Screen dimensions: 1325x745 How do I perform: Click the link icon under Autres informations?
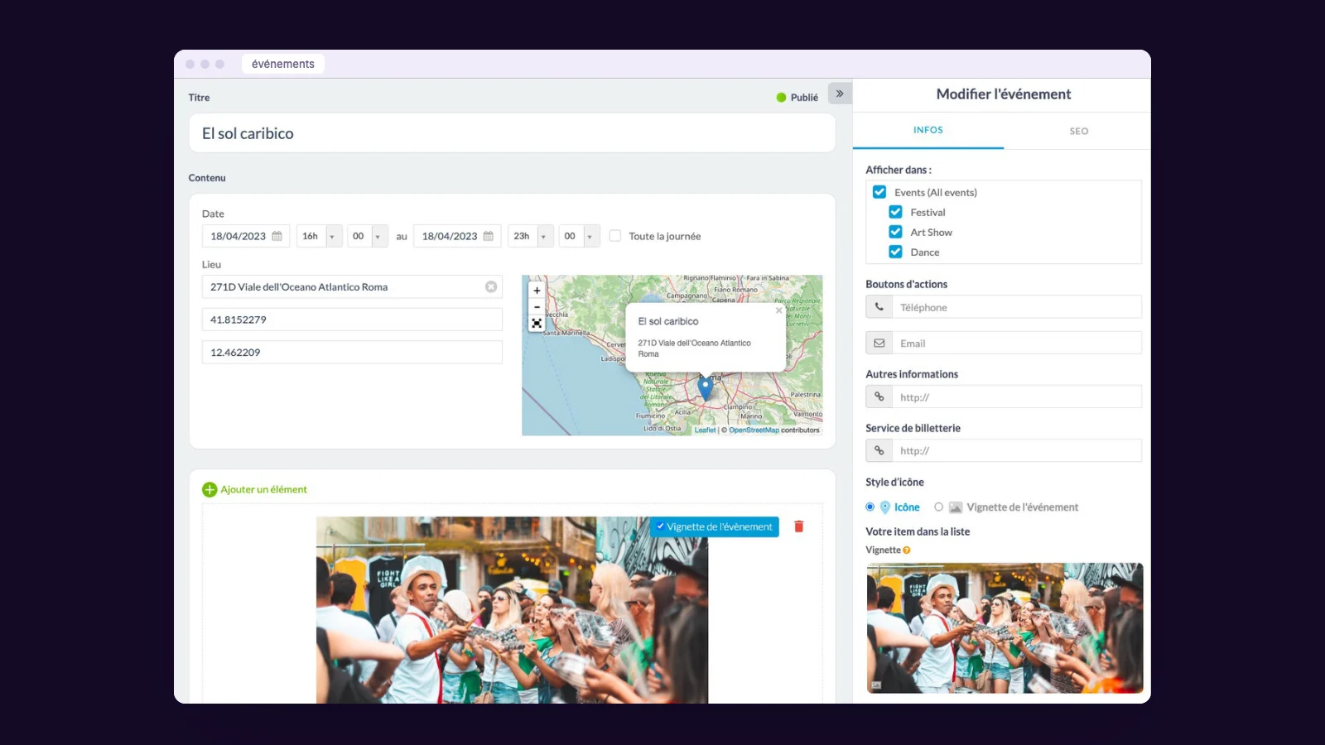[879, 397]
